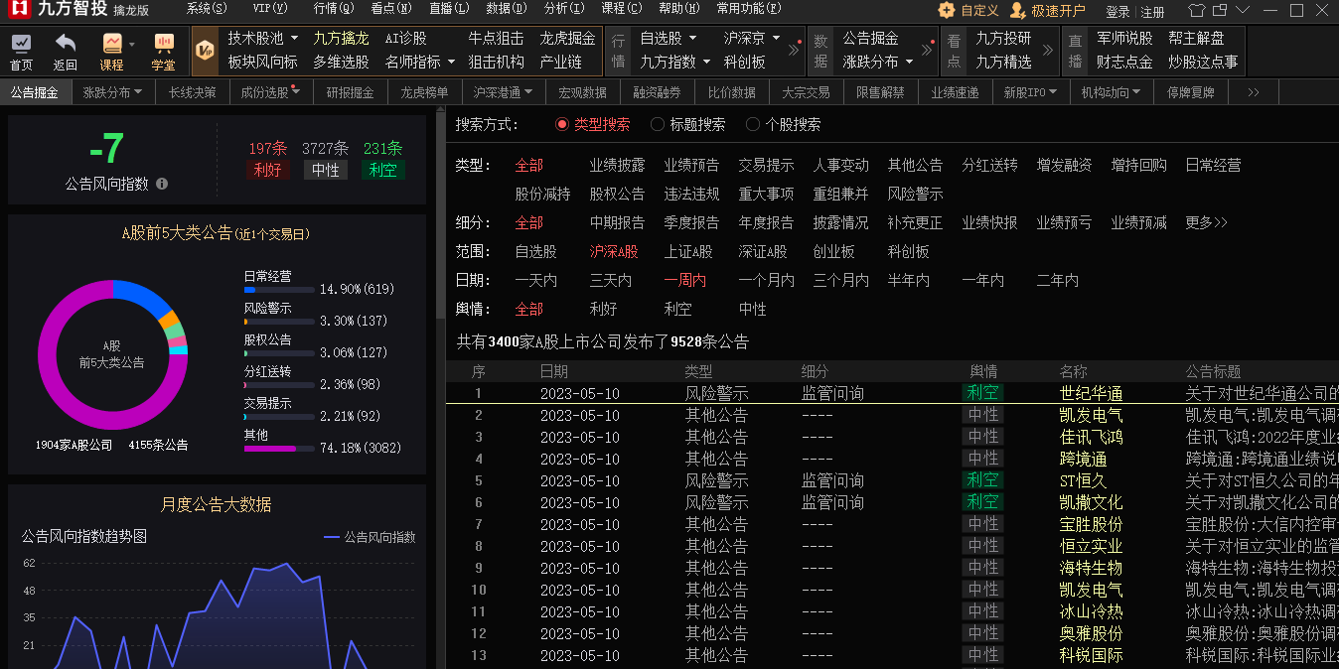
Task: Select the 标题搜索 radio button
Action: [658, 125]
